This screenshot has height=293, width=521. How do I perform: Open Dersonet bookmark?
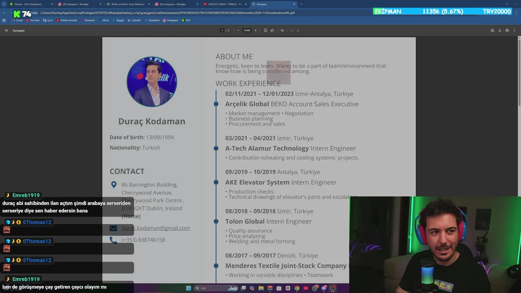[88, 20]
